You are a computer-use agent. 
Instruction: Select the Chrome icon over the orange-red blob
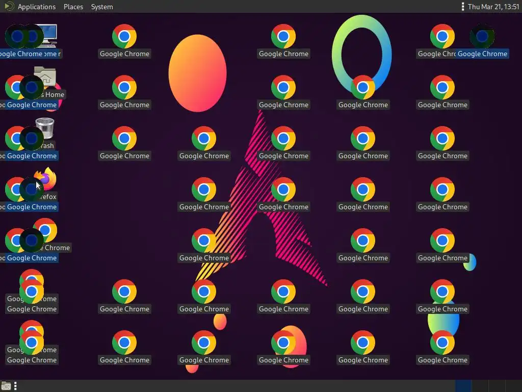(x=283, y=342)
